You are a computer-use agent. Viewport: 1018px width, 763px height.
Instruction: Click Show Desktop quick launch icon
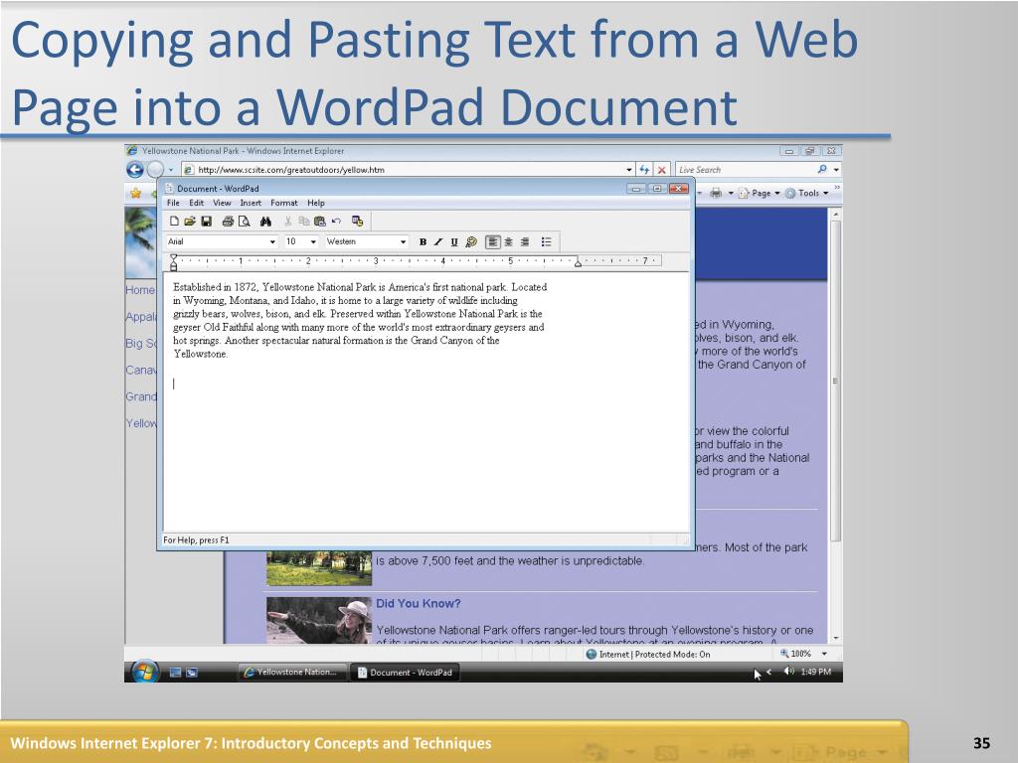(175, 673)
